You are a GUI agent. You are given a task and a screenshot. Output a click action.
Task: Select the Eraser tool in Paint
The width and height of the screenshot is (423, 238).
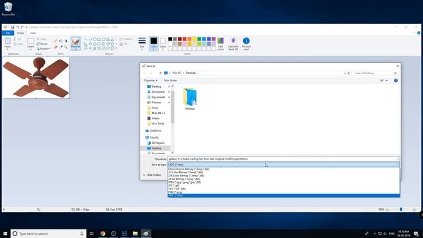point(56,47)
